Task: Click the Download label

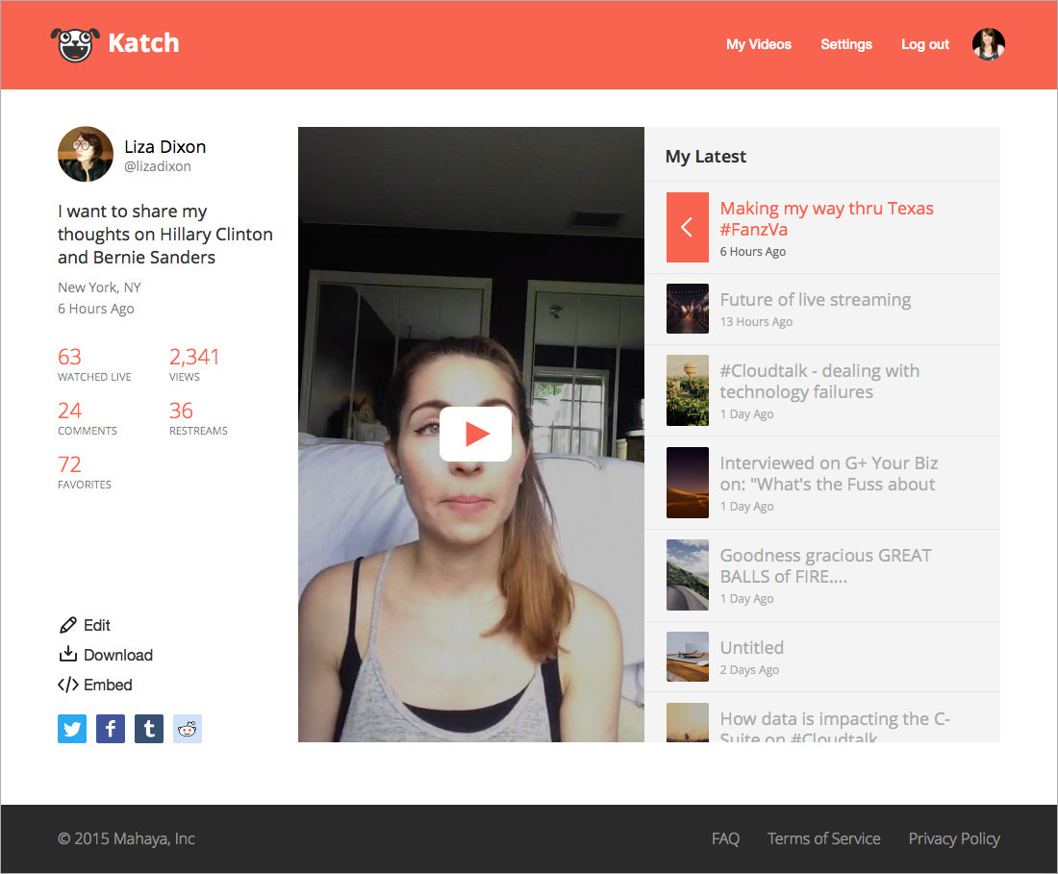Action: [x=118, y=655]
